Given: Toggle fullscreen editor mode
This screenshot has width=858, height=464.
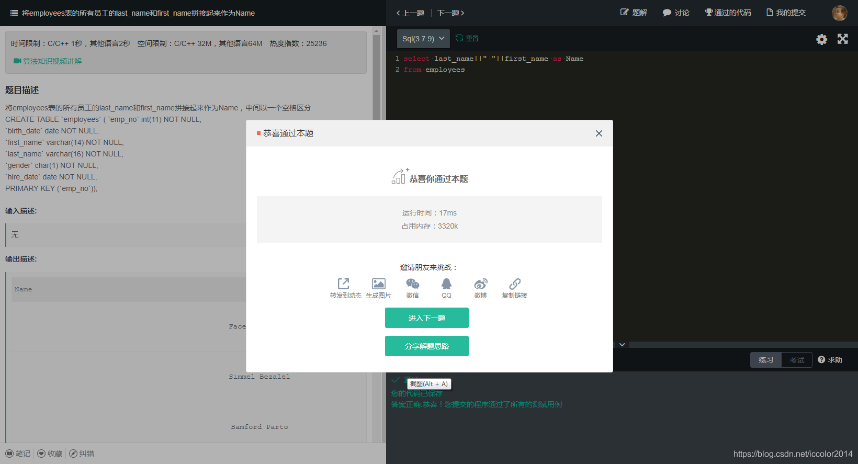Looking at the screenshot, I should [x=842, y=39].
